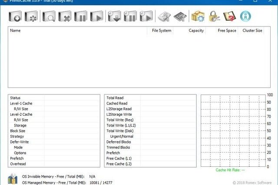Screen dimensions: 278x185
Task: Open Manage Level-2 Storage tool
Action: point(164,16)
